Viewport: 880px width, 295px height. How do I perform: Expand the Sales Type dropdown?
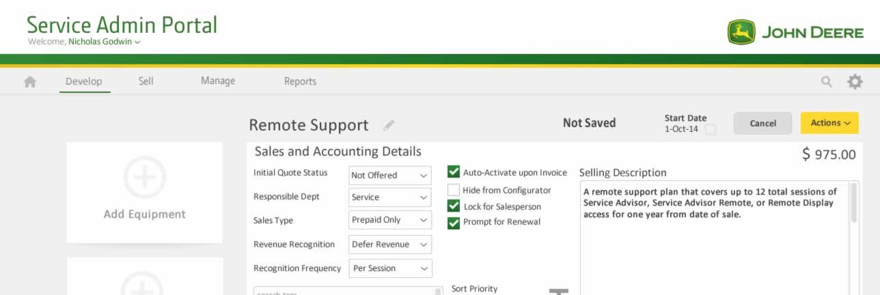[x=390, y=220]
